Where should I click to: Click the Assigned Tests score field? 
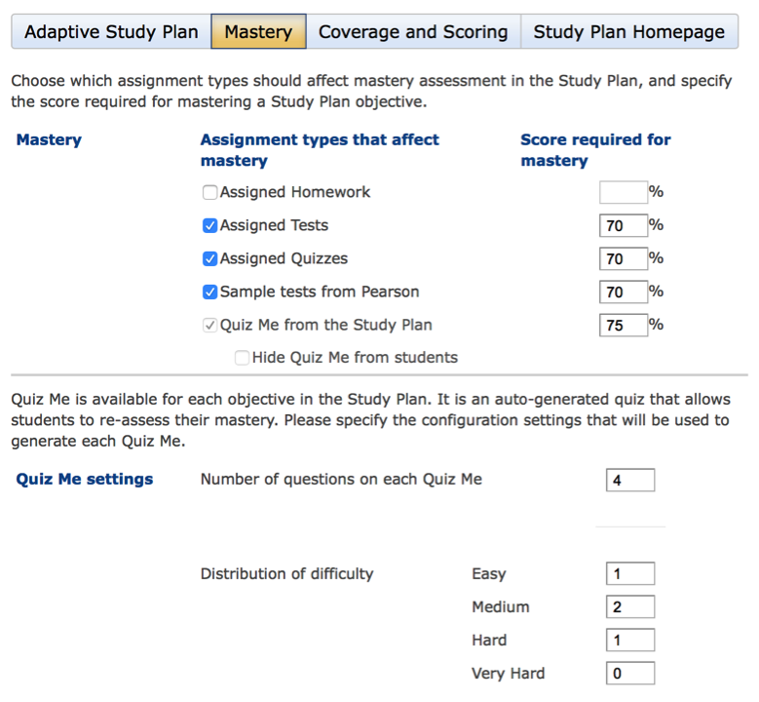(624, 226)
